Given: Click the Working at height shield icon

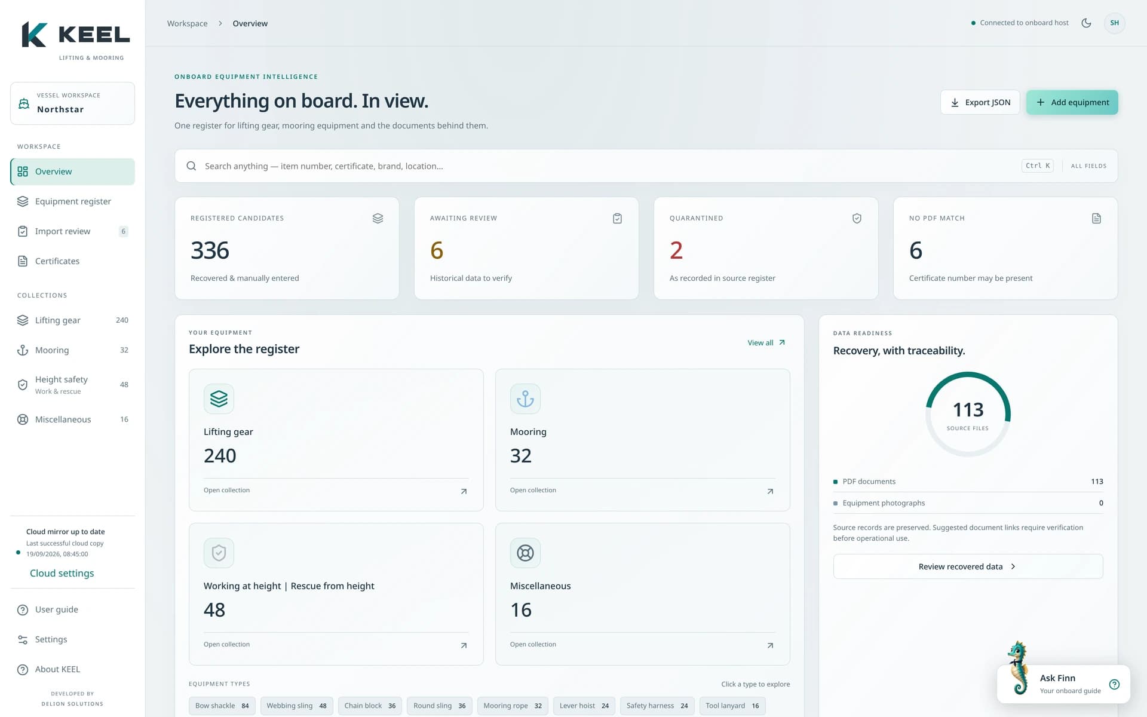Looking at the screenshot, I should tap(219, 553).
